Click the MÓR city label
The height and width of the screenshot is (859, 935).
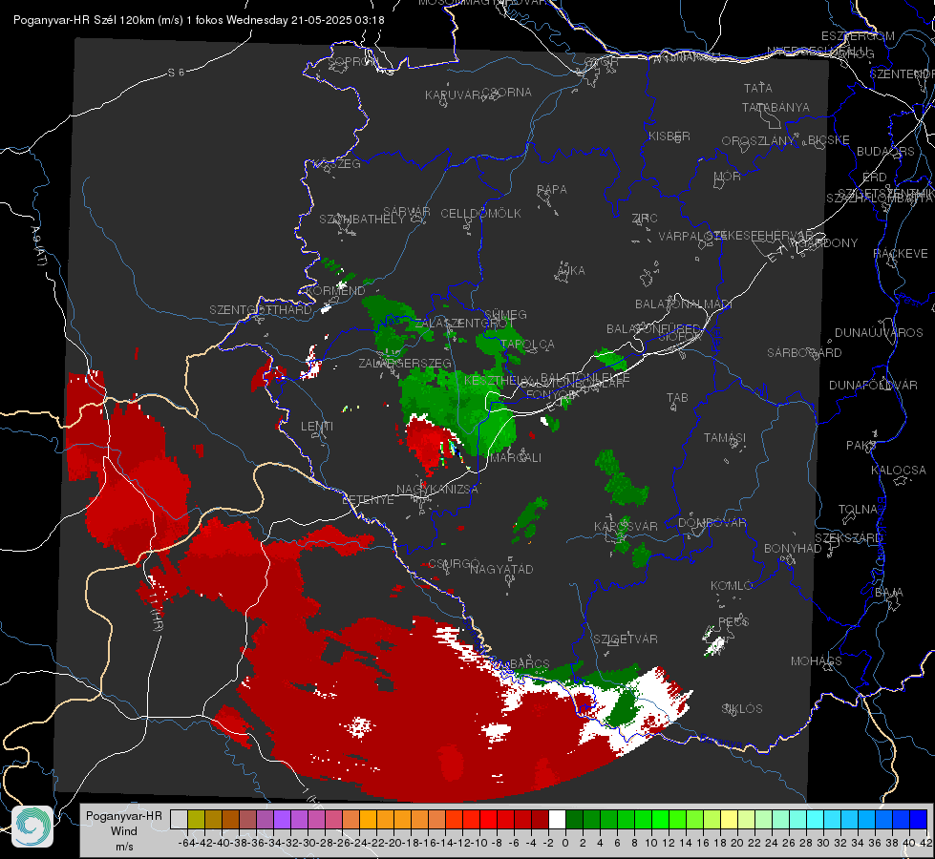click(x=728, y=176)
